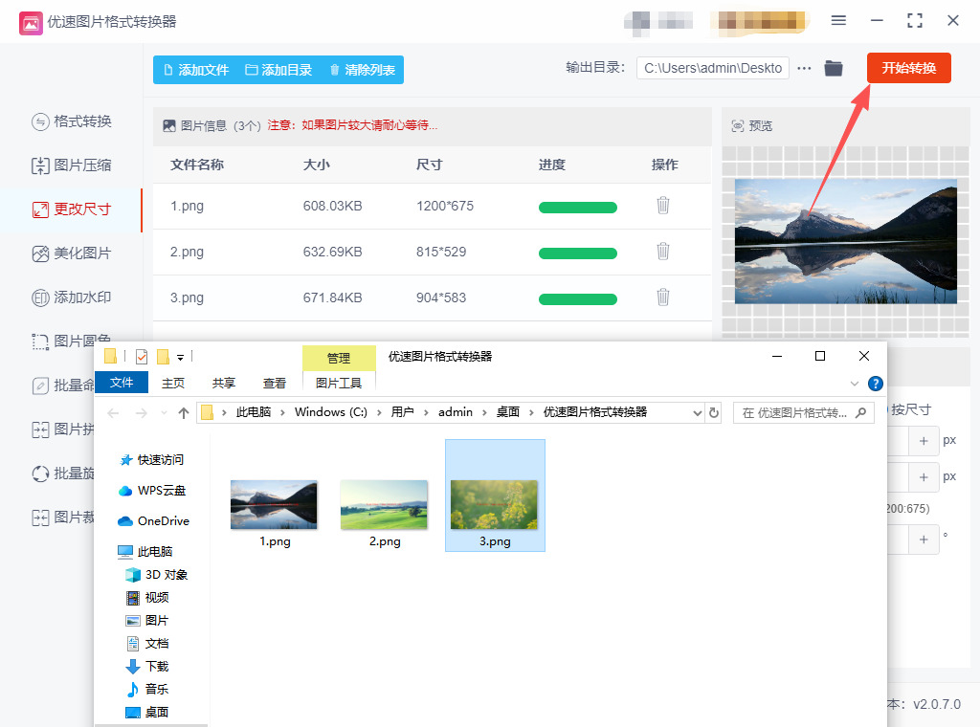The image size is (980, 727).
Task: Select 图片压缩 in the sidebar
Action: 72,165
